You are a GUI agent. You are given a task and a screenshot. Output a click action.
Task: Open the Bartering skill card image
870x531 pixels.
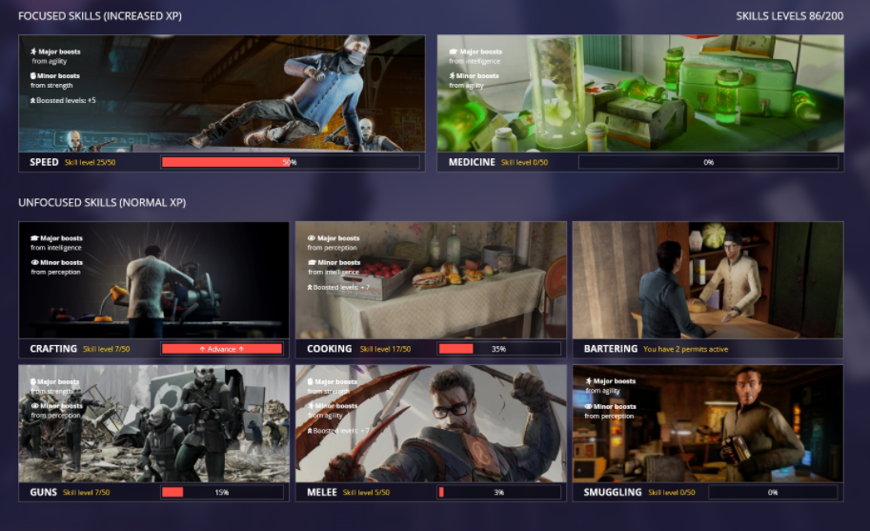click(x=708, y=280)
